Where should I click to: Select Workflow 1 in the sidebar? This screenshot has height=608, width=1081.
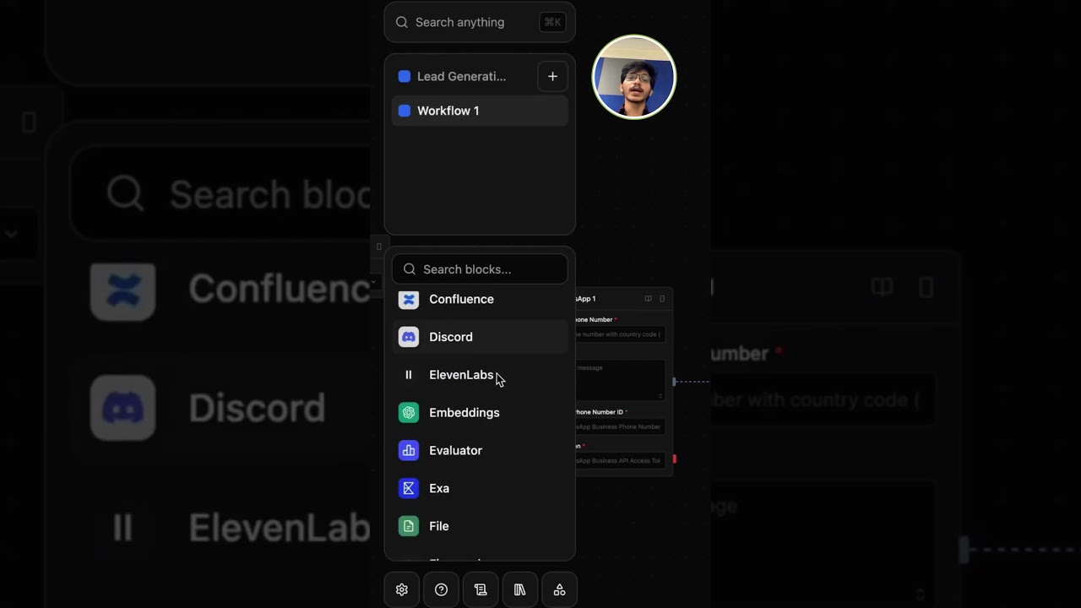[x=480, y=111]
